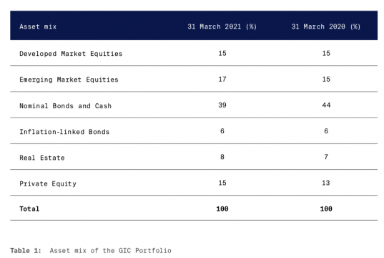Image resolution: width=384 pixels, height=258 pixels.
Task: Click the 'Table 1:' caption label
Action: pyautogui.click(x=26, y=251)
